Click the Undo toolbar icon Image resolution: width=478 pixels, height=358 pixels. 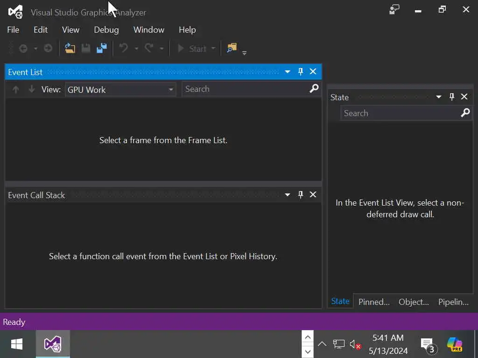[x=123, y=48]
